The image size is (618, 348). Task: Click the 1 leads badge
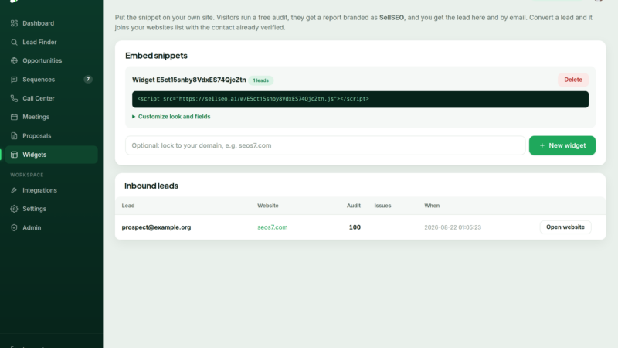[x=260, y=80]
